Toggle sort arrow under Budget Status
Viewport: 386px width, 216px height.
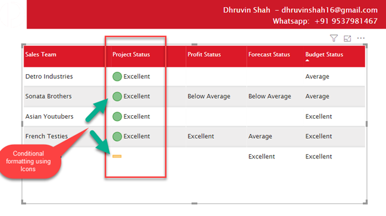307,61
